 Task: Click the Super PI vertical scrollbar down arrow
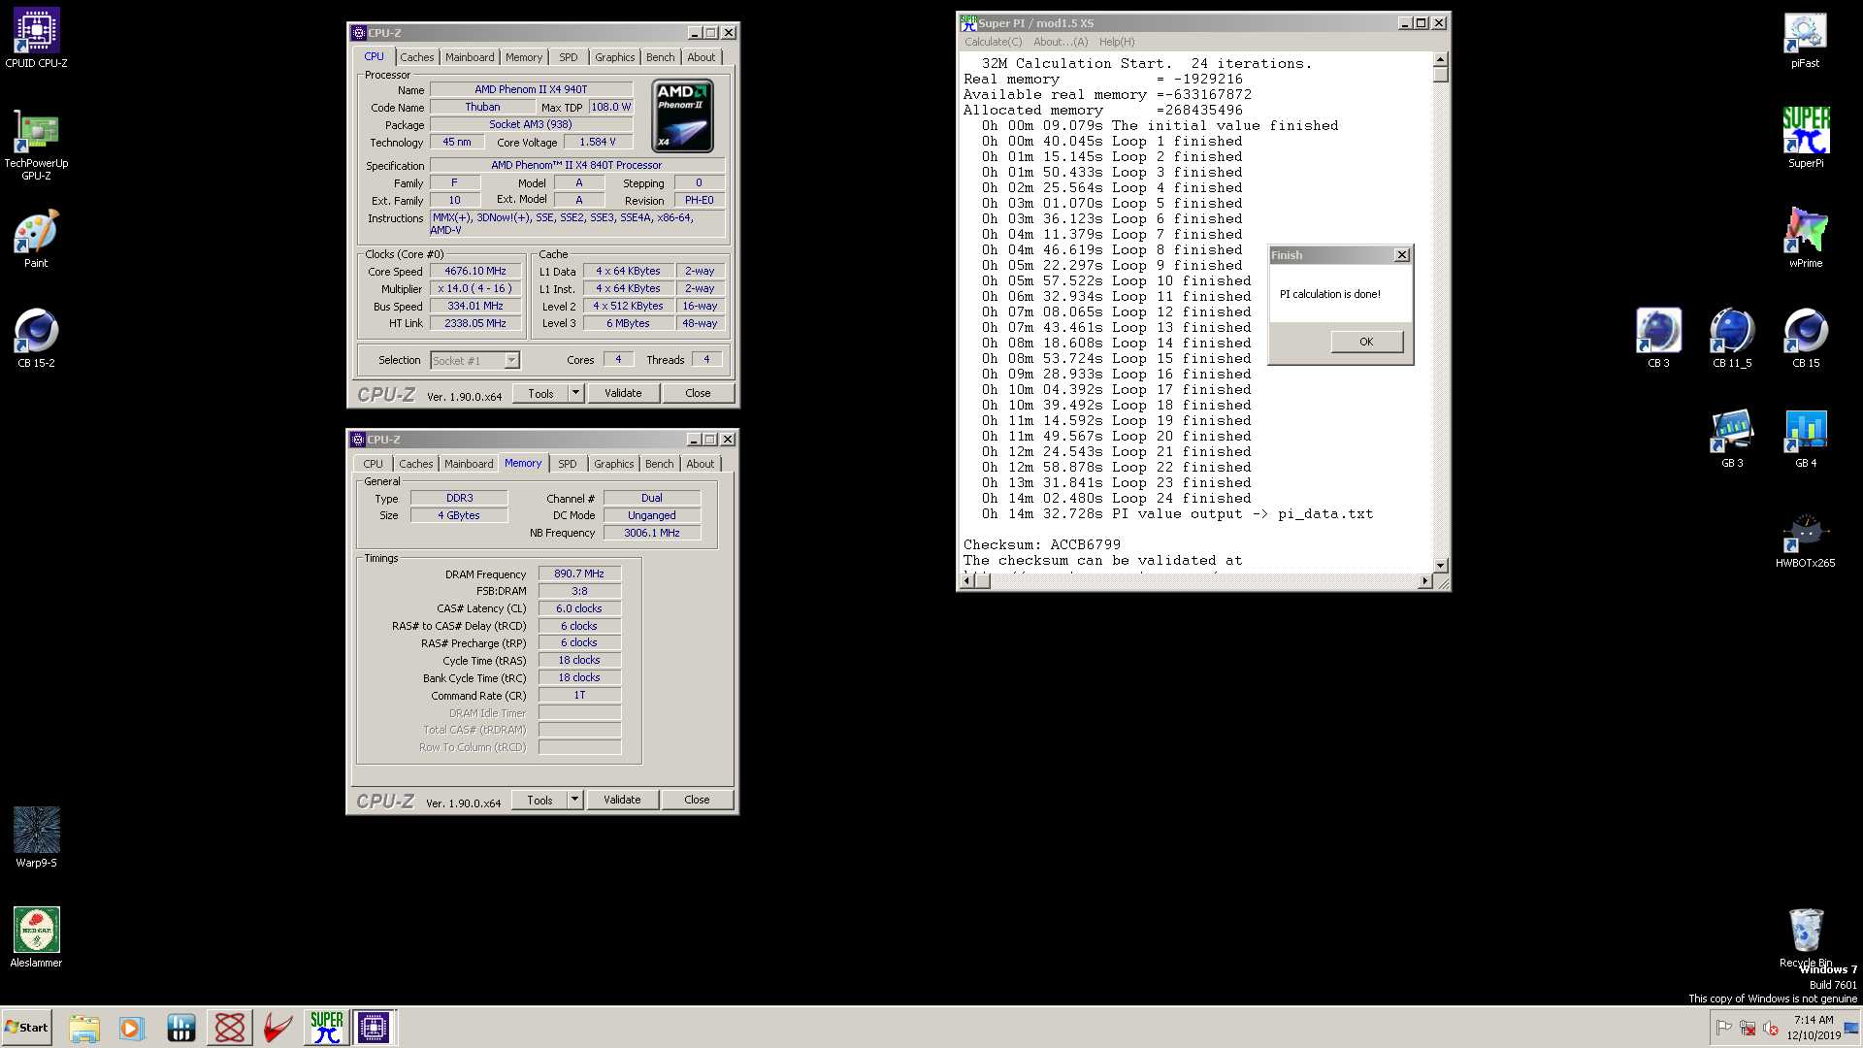click(x=1441, y=565)
